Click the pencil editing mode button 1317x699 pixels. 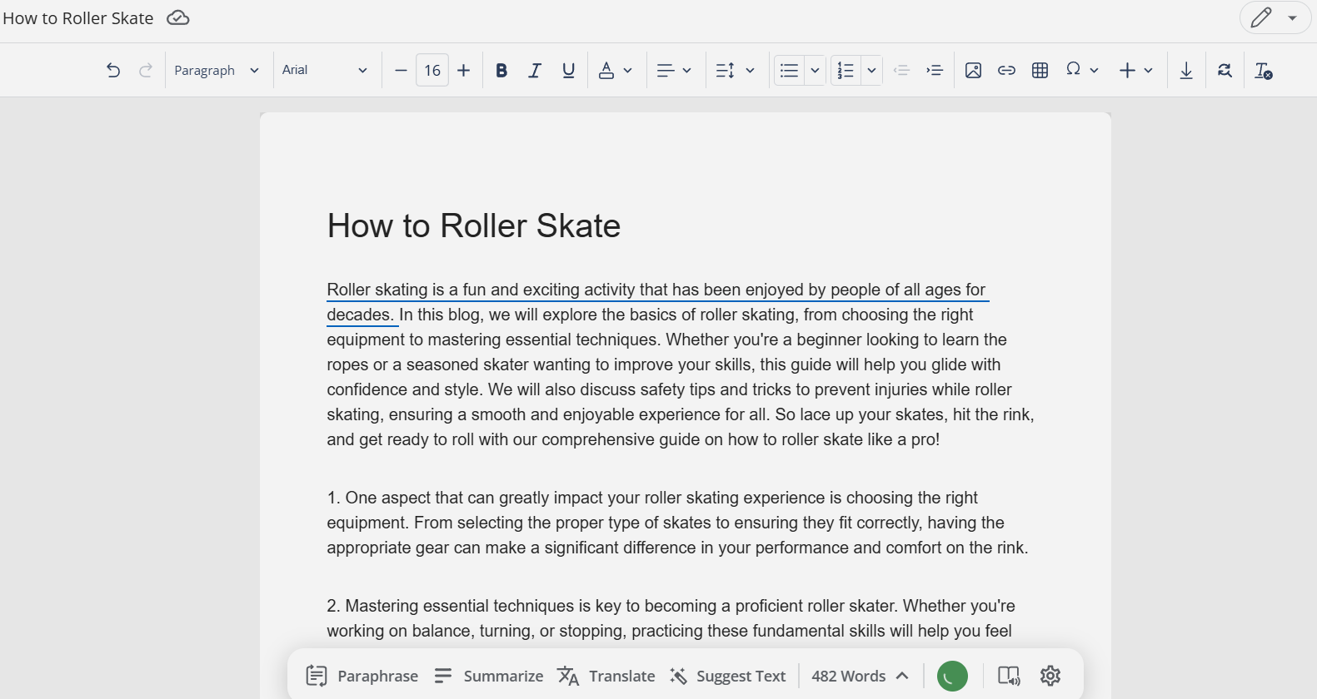click(x=1261, y=17)
